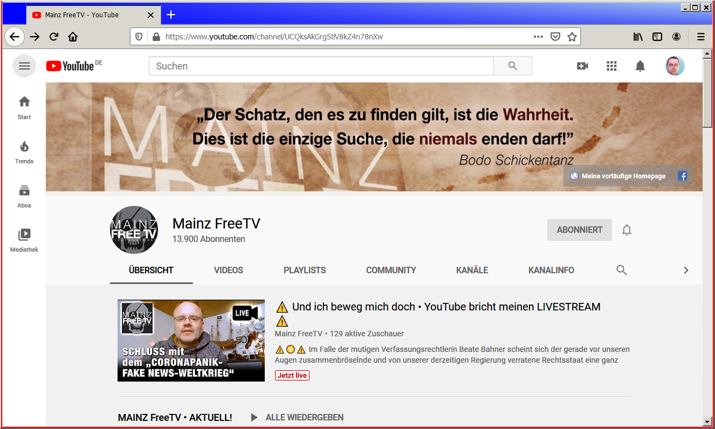Open the KANALINFO tab
The image size is (715, 429).
tap(551, 270)
